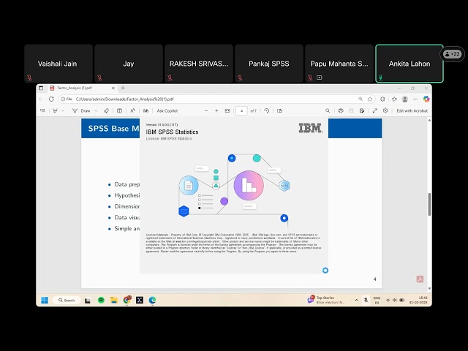This screenshot has width=468, height=351.
Task: Open the +22 more participants button
Action: point(452,54)
